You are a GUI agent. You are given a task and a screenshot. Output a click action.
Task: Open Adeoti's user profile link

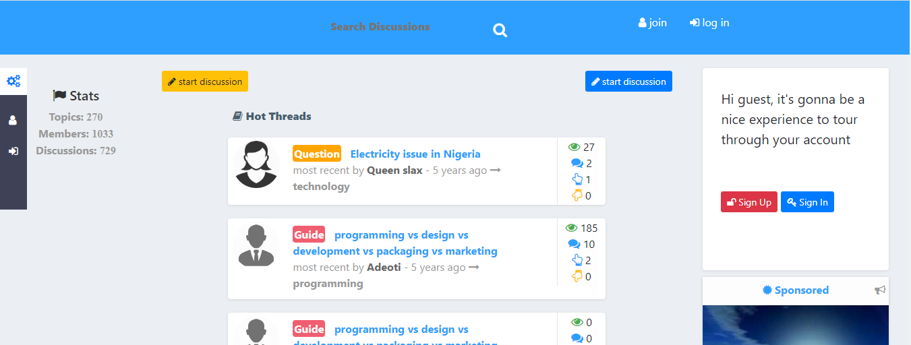384,268
